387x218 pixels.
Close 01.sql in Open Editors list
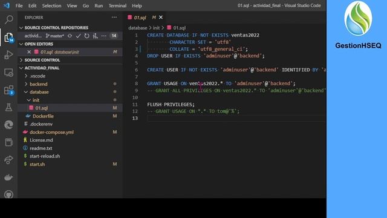click(x=29, y=52)
